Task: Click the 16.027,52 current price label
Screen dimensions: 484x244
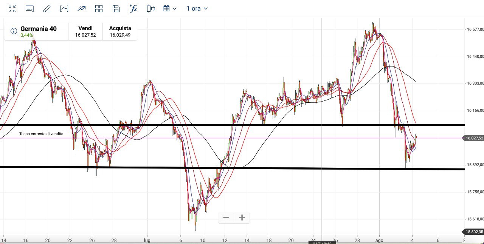Action: pos(474,138)
